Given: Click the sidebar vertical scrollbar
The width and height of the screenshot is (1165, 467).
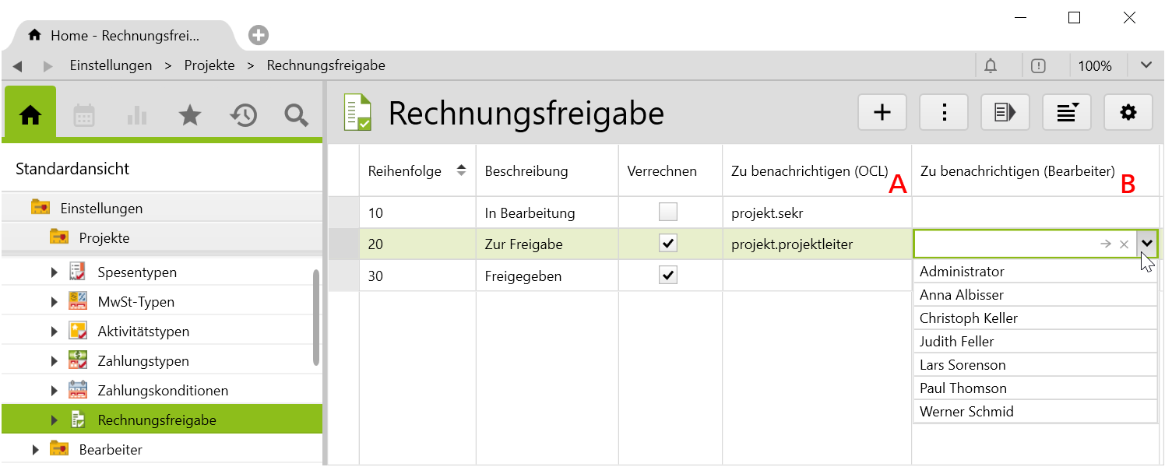Looking at the screenshot, I should 315,317.
